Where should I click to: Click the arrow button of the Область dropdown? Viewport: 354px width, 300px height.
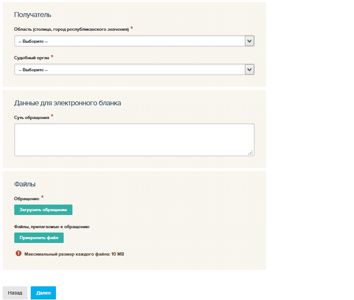tap(249, 41)
